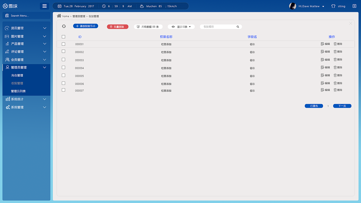
Task: Click the edit icon for row 000003
Action: 323,60
